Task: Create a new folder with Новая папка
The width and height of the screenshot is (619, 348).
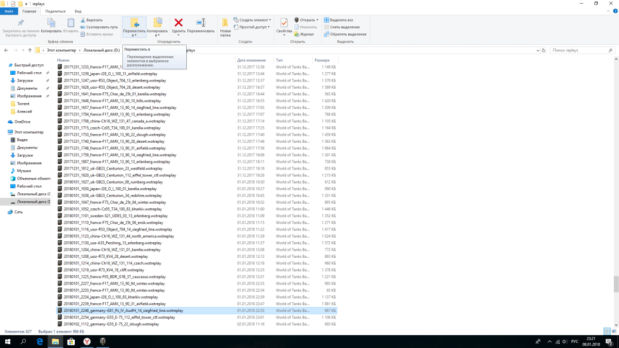Action: (225, 27)
